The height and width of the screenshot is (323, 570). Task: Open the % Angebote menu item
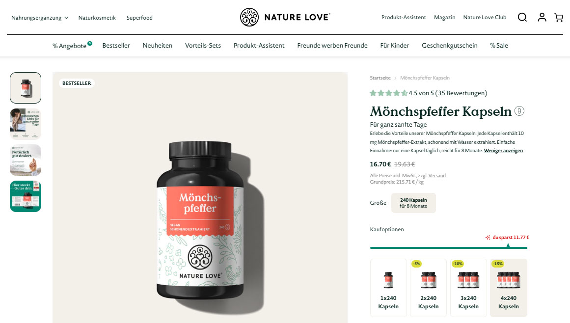[69, 46]
